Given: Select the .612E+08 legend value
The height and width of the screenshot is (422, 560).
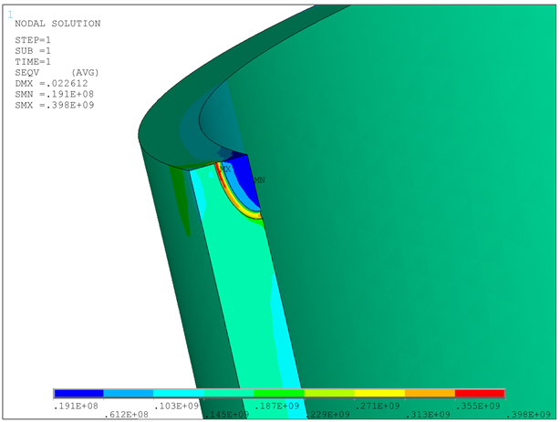Looking at the screenshot, I should tap(130, 415).
